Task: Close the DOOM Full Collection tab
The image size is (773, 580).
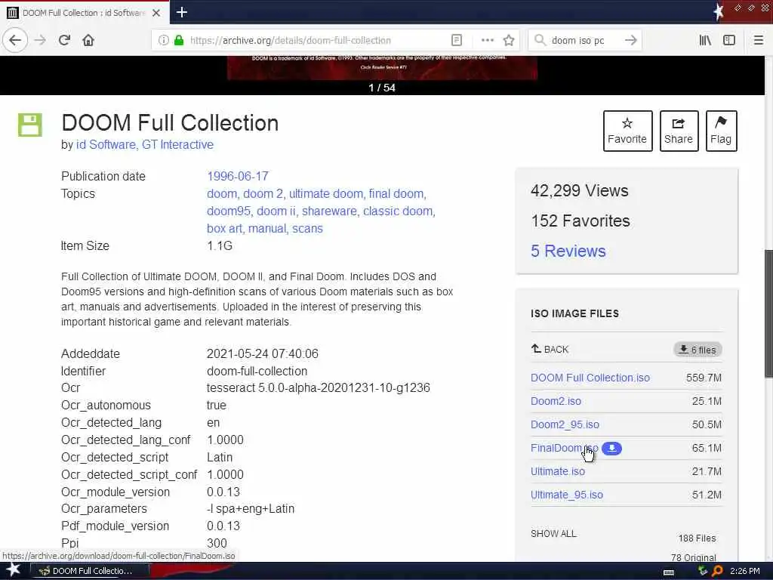Action: [156, 13]
